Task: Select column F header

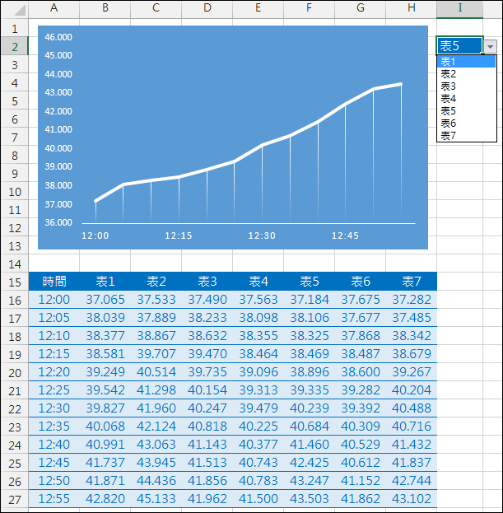Action: coord(309,8)
